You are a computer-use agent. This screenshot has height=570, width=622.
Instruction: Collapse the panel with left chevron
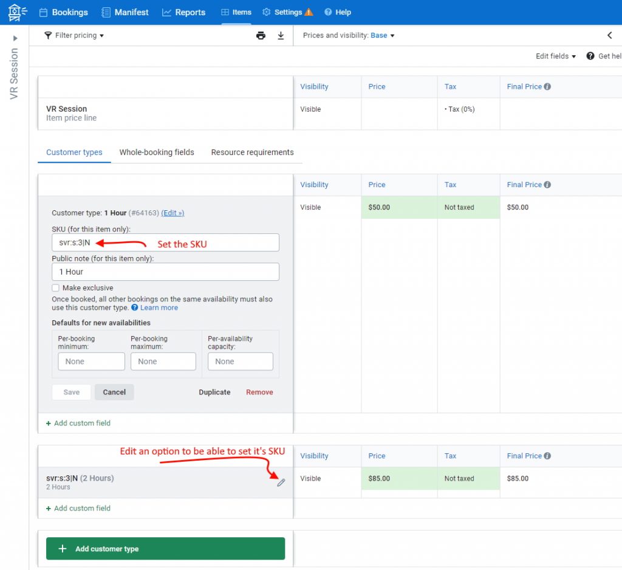point(610,35)
